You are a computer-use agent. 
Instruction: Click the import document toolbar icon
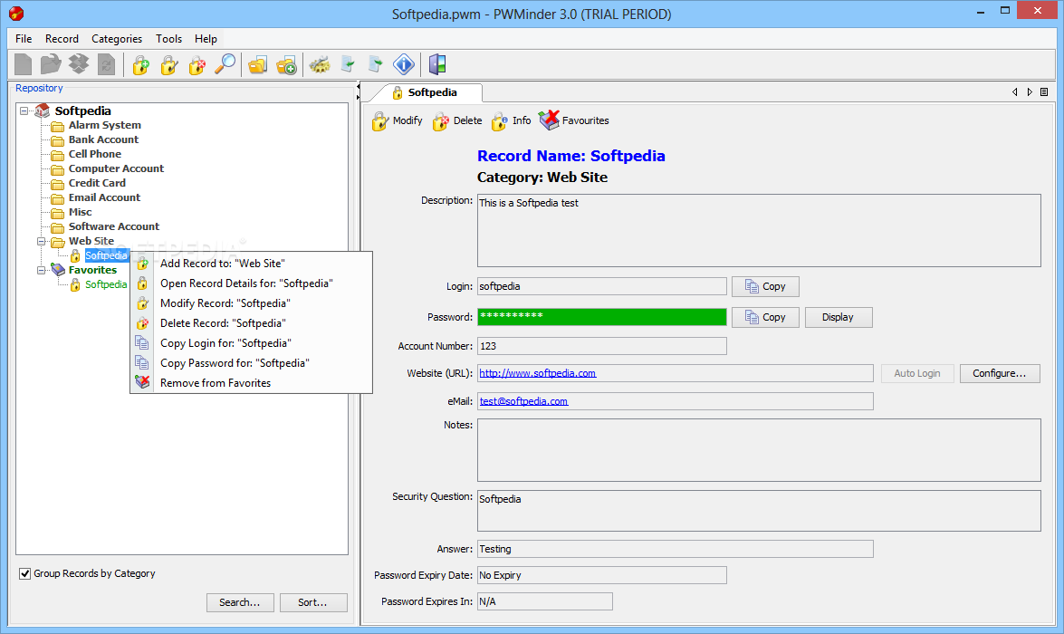point(348,64)
